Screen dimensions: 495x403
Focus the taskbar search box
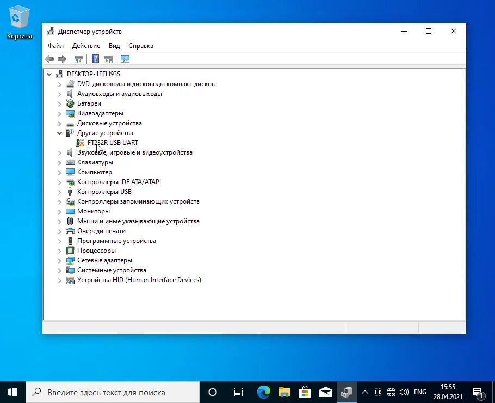[113, 392]
